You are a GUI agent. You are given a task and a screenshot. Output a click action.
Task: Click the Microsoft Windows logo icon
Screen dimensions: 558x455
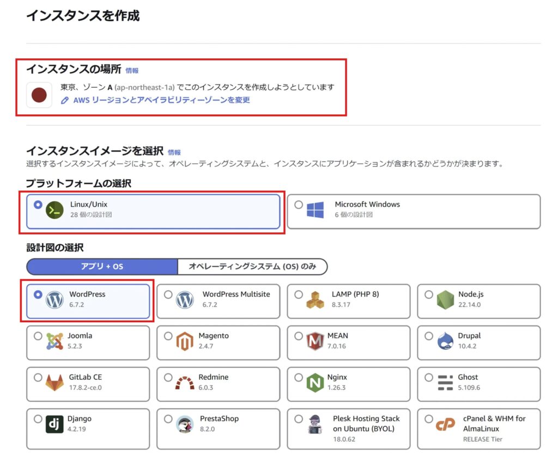tap(315, 210)
